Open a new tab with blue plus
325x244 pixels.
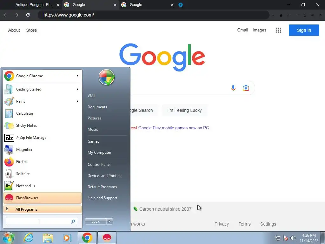click(x=181, y=5)
